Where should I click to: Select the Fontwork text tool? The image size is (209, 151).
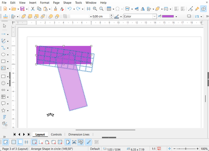(x=4, y=117)
